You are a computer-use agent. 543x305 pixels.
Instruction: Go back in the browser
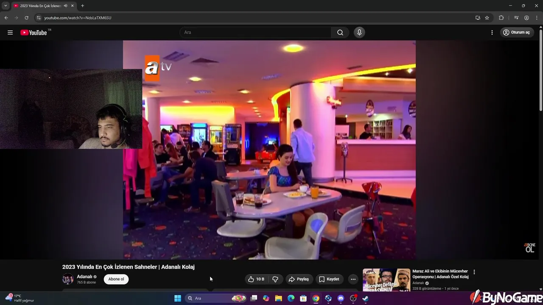(6, 18)
